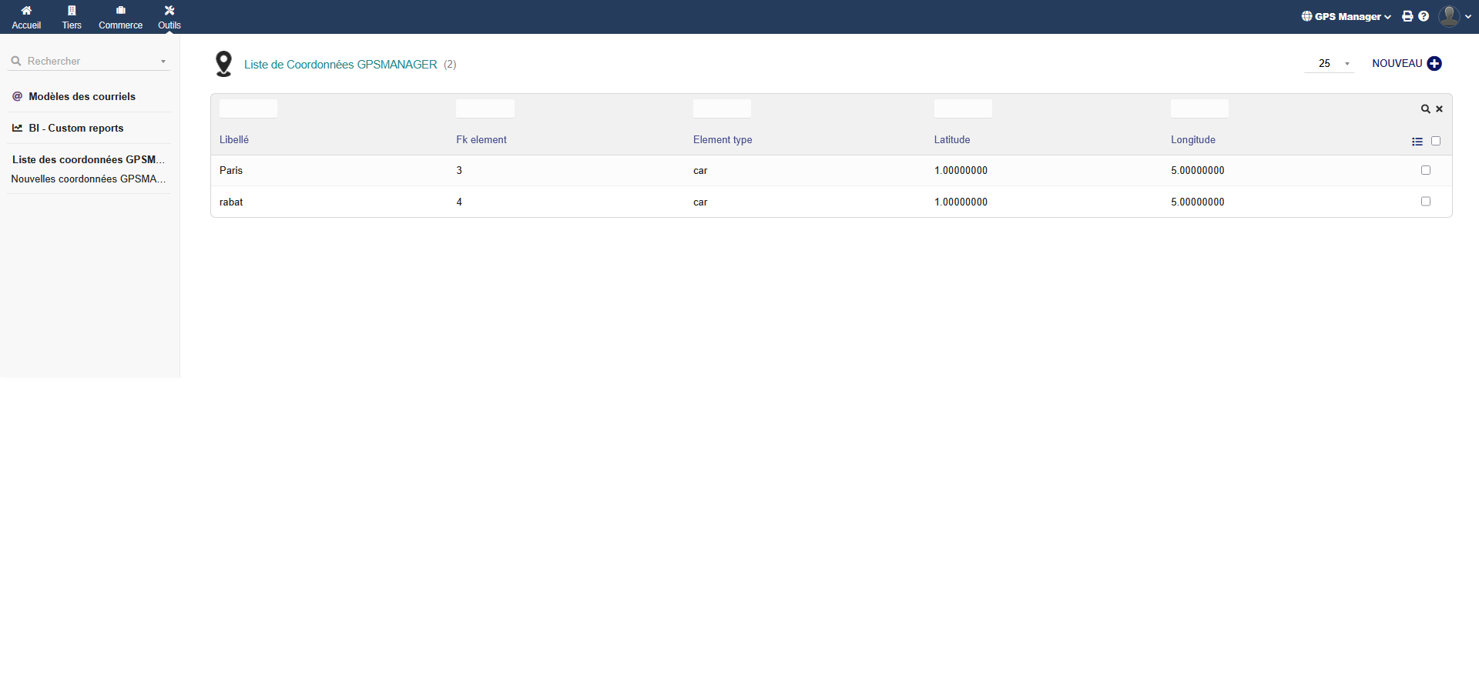Click the NOUVEAU button

point(1406,64)
